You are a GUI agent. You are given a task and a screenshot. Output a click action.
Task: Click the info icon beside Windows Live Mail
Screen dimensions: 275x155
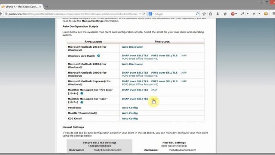click(98, 56)
